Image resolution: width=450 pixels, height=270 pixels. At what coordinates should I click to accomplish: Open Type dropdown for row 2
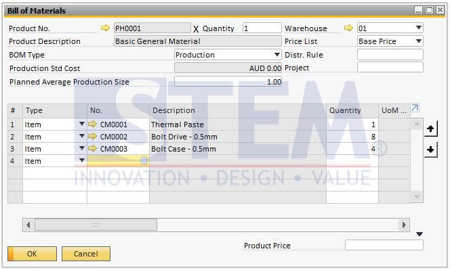[x=82, y=136]
